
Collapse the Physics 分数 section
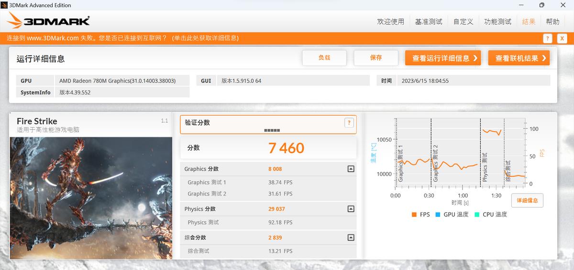click(351, 209)
